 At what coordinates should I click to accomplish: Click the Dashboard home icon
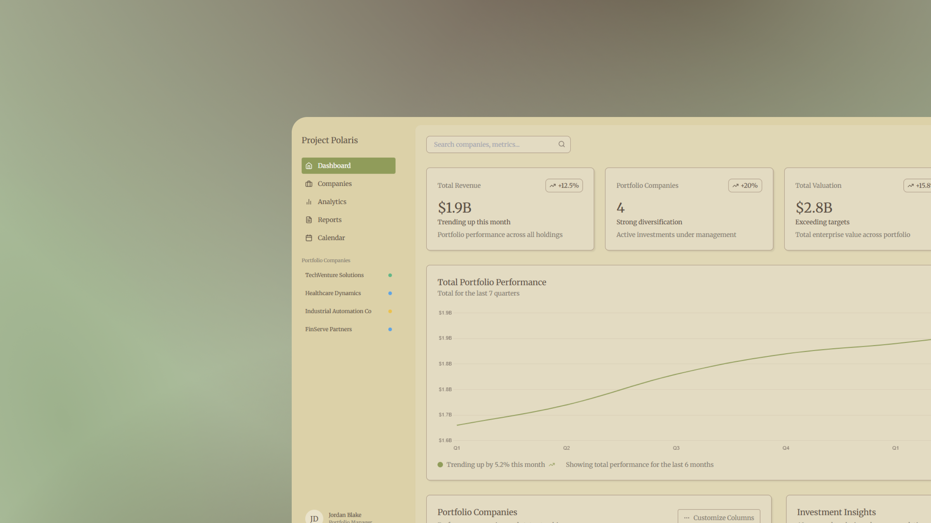(309, 166)
